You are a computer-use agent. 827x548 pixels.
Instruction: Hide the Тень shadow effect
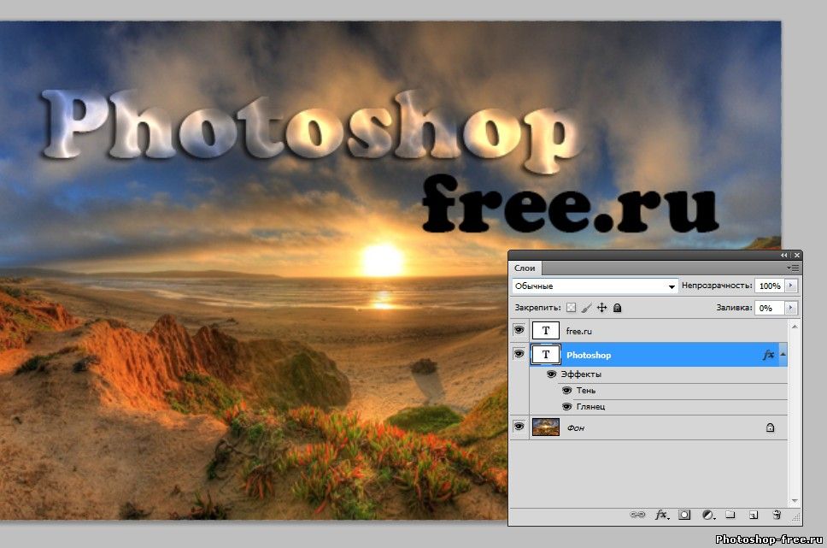(x=566, y=391)
